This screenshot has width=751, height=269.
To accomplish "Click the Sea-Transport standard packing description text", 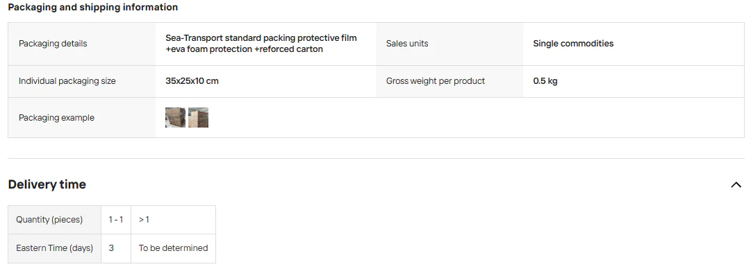I will (261, 44).
